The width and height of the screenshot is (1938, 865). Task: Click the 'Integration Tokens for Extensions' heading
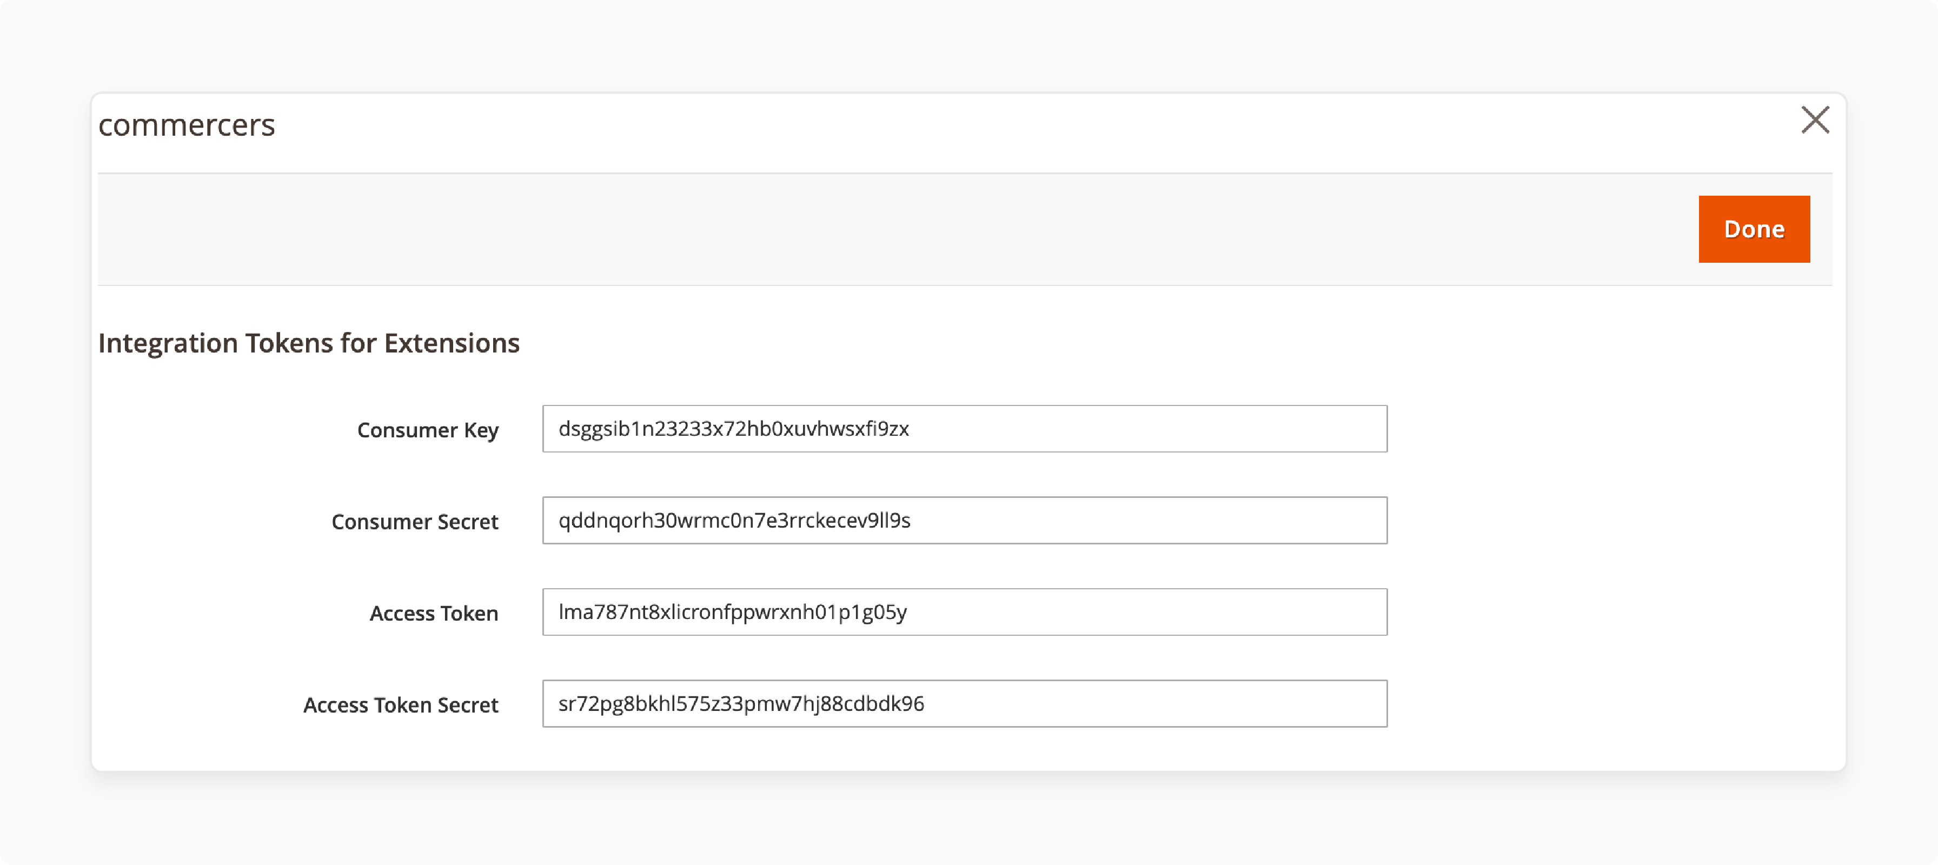[x=308, y=343]
